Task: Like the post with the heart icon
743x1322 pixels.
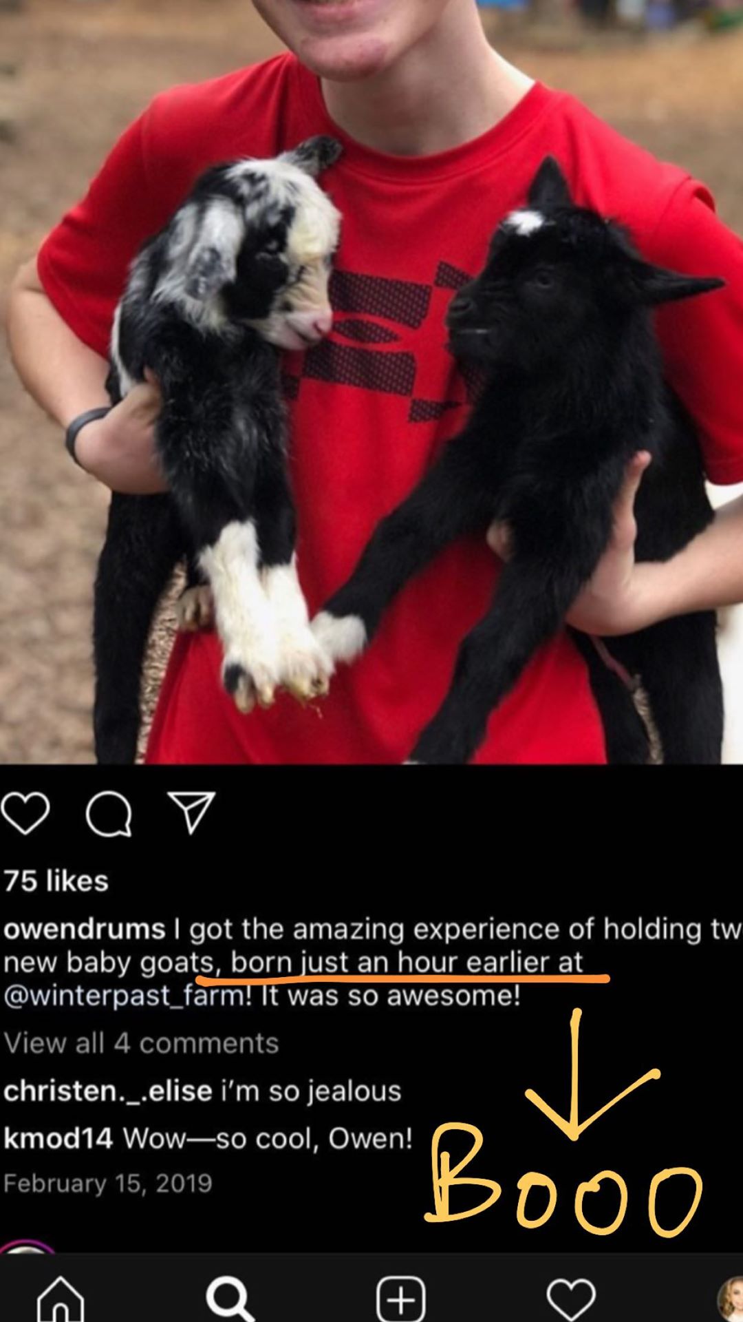Action: [25, 813]
